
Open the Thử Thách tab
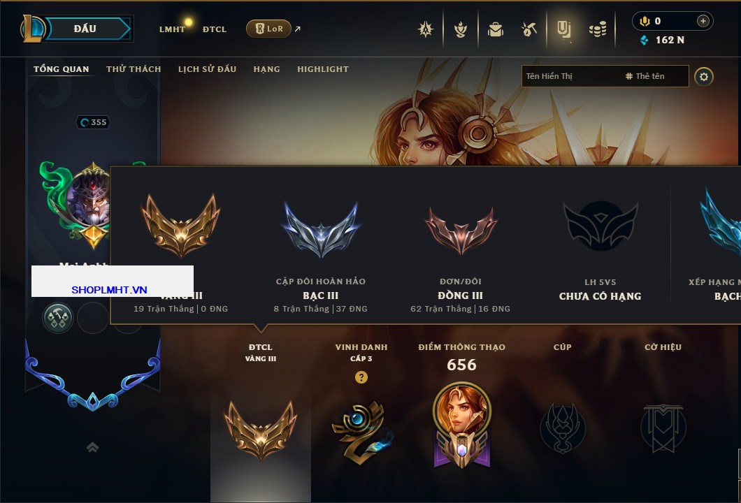[x=134, y=69]
